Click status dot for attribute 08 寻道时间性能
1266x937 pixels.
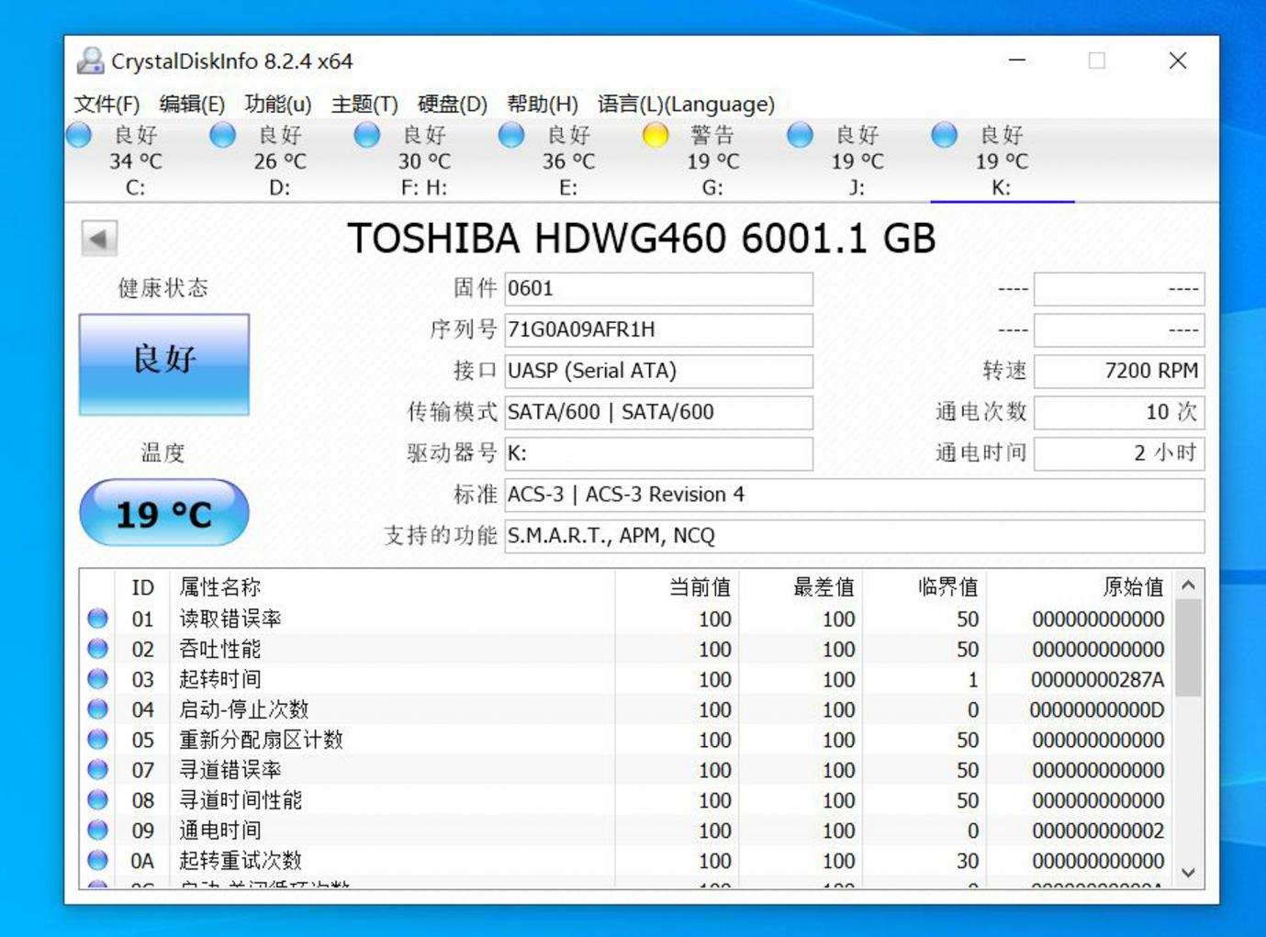(98, 800)
